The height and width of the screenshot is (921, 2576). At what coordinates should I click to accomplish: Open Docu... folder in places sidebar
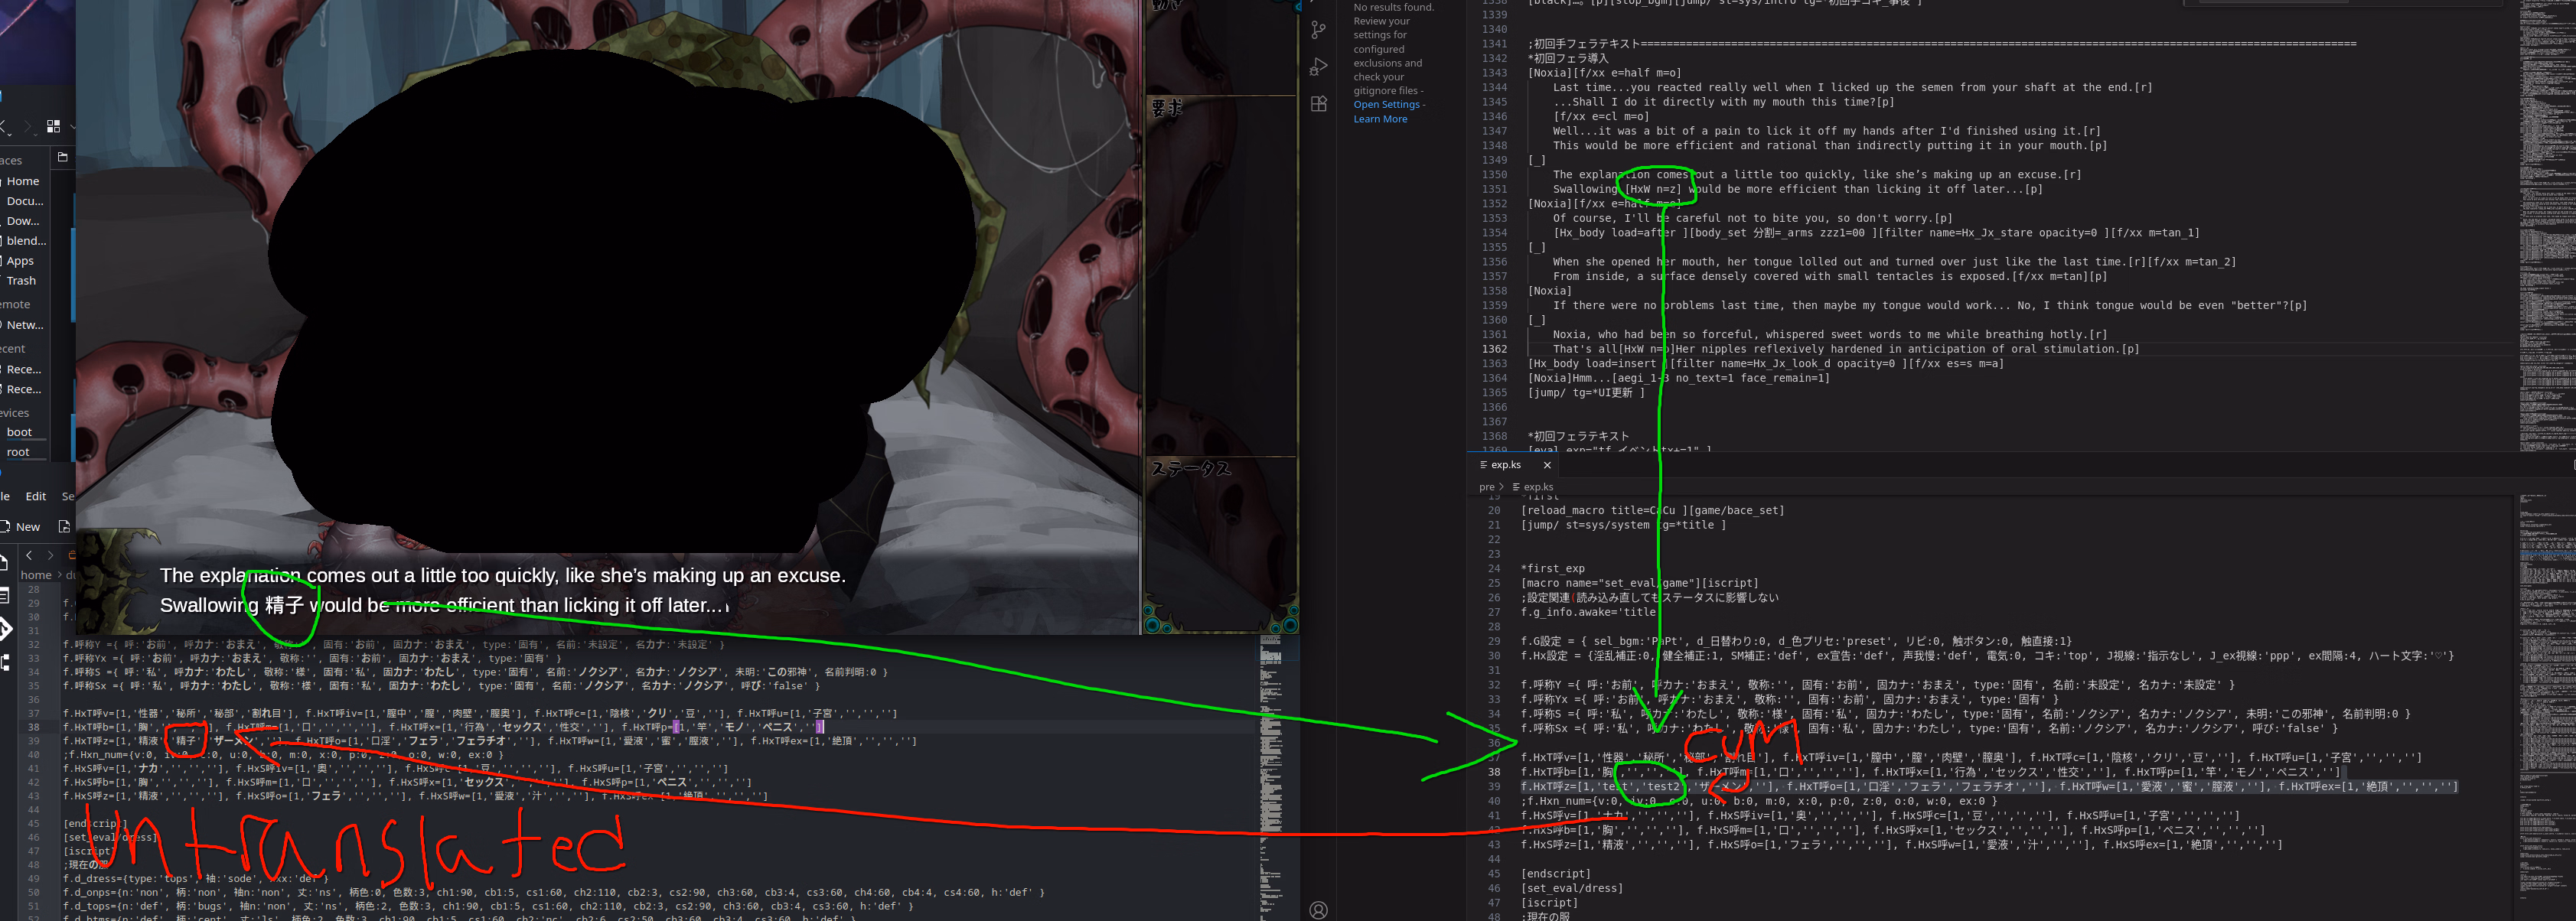tap(24, 201)
